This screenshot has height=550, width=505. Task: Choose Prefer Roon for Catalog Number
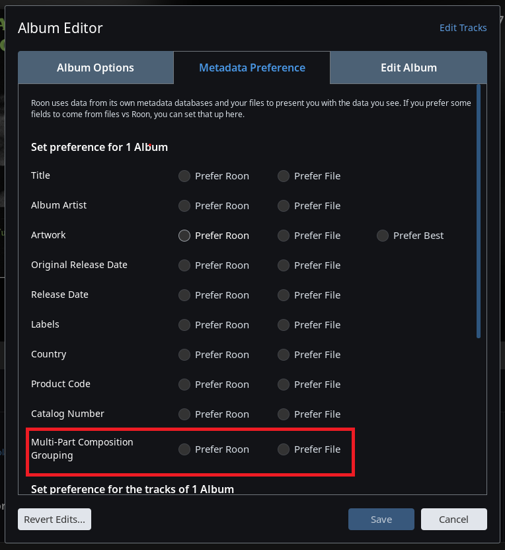[x=184, y=414]
